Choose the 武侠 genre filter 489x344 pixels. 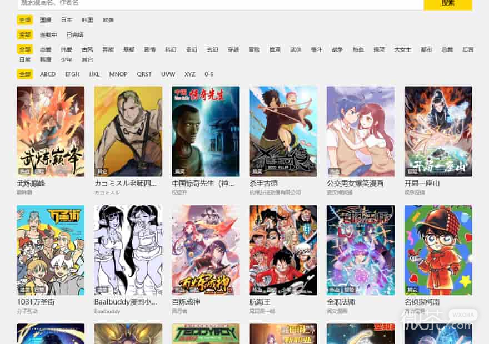pos(296,49)
